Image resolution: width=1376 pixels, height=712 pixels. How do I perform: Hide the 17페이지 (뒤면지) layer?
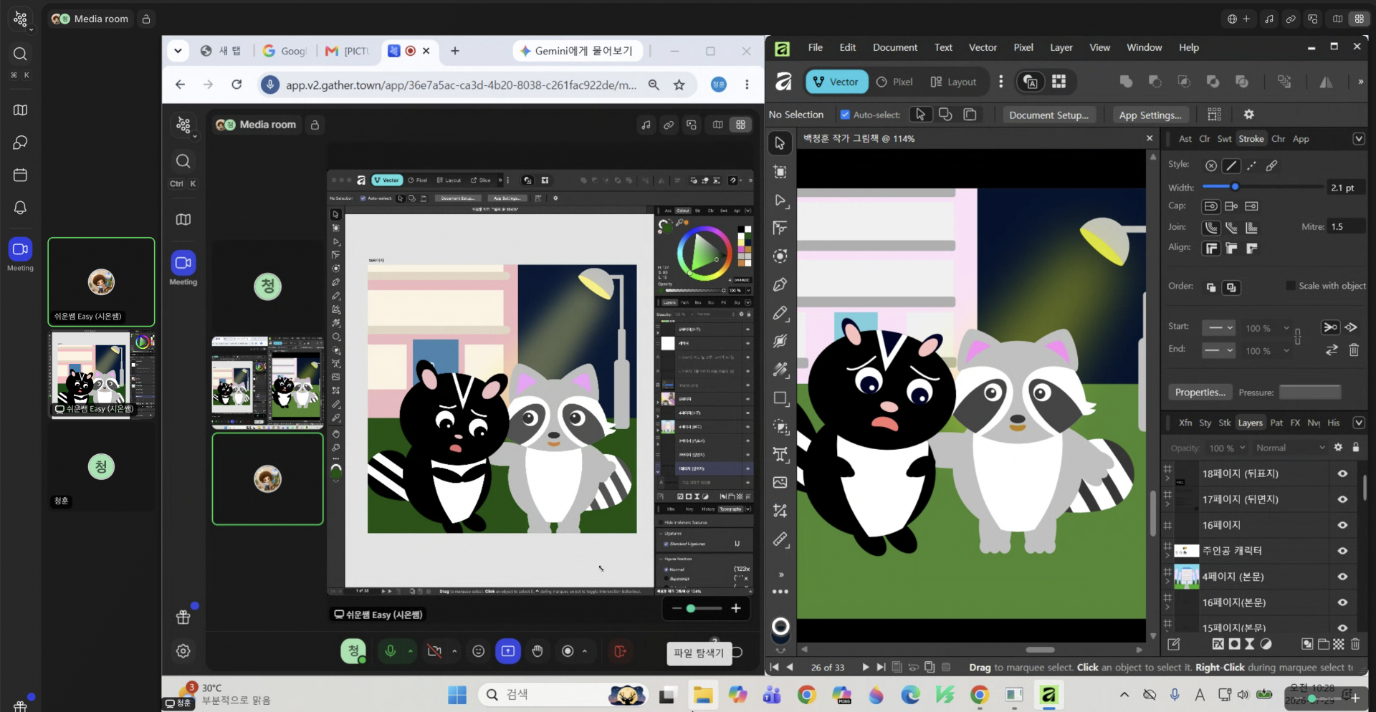tap(1342, 499)
